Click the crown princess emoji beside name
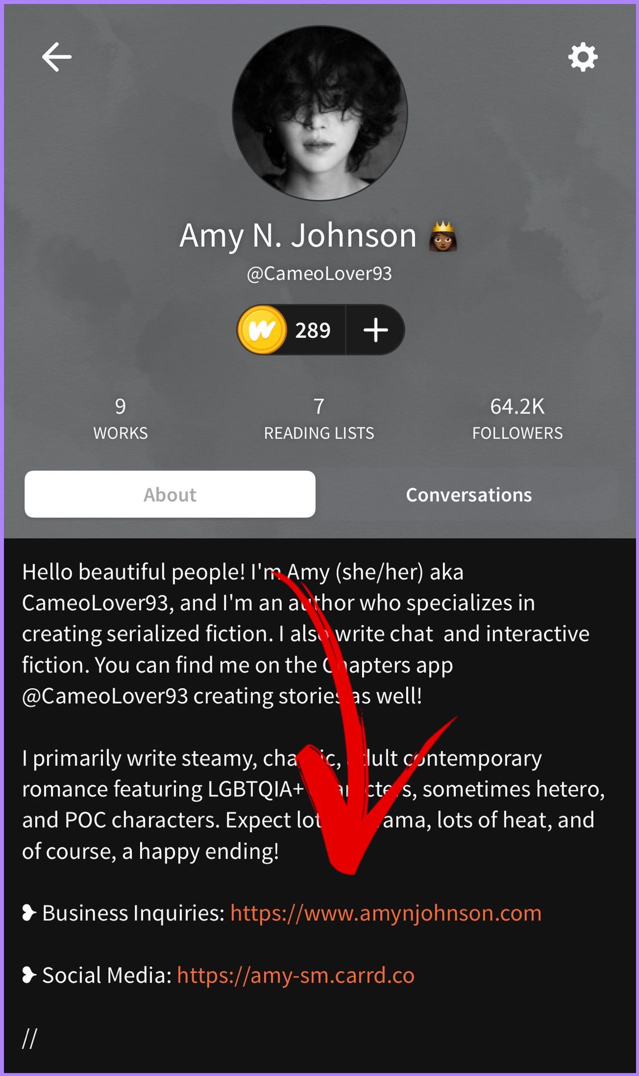Image resolution: width=639 pixels, height=1076 pixels. [443, 236]
